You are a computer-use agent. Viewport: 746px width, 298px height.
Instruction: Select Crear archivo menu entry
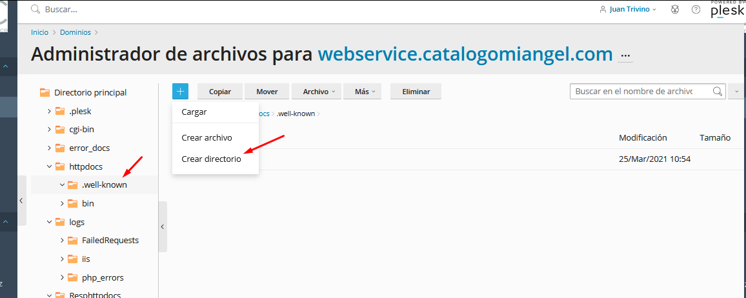point(207,137)
